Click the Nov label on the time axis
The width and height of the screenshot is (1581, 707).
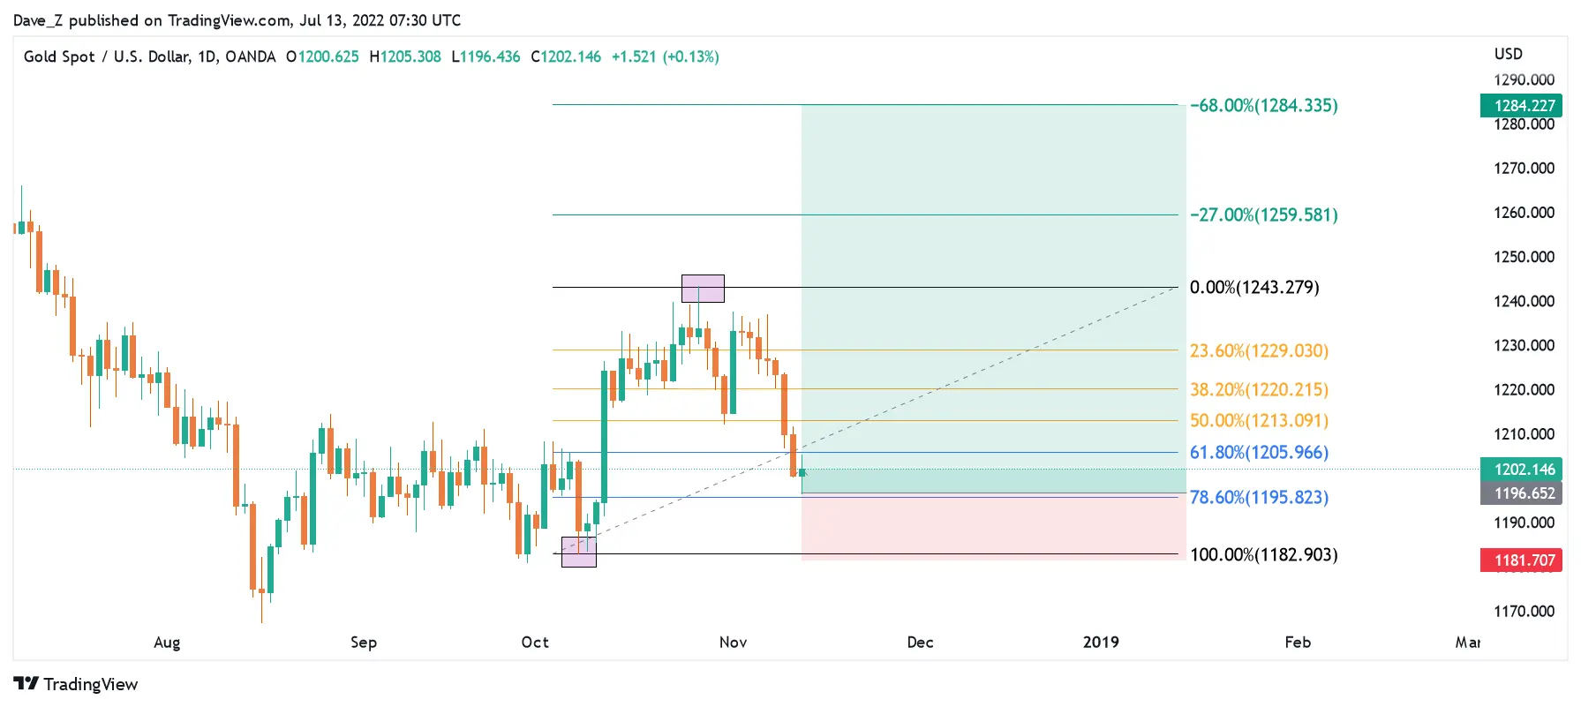pyautogui.click(x=733, y=643)
